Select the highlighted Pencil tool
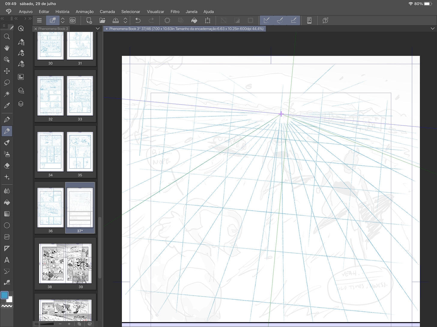437x327 pixels. point(7,131)
